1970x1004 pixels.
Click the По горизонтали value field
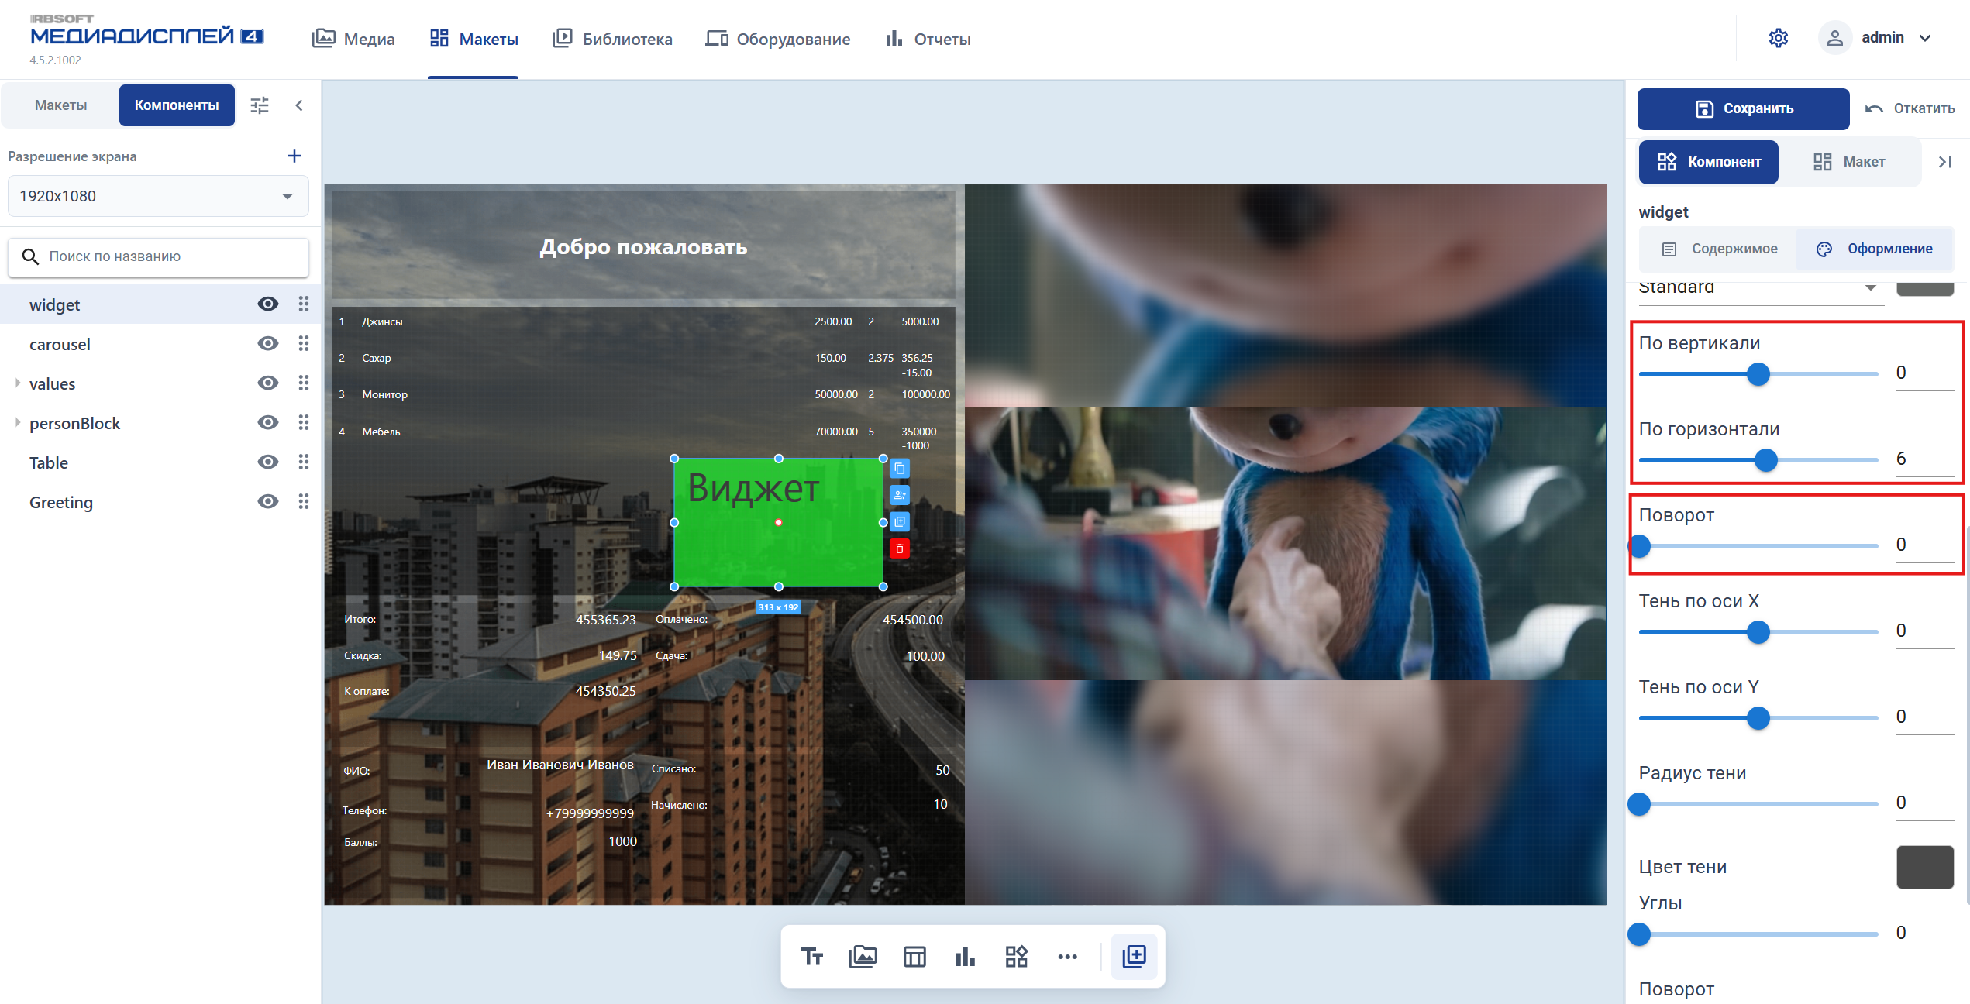(1924, 459)
